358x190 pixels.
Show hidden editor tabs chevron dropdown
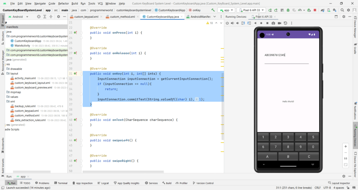pos(215,17)
